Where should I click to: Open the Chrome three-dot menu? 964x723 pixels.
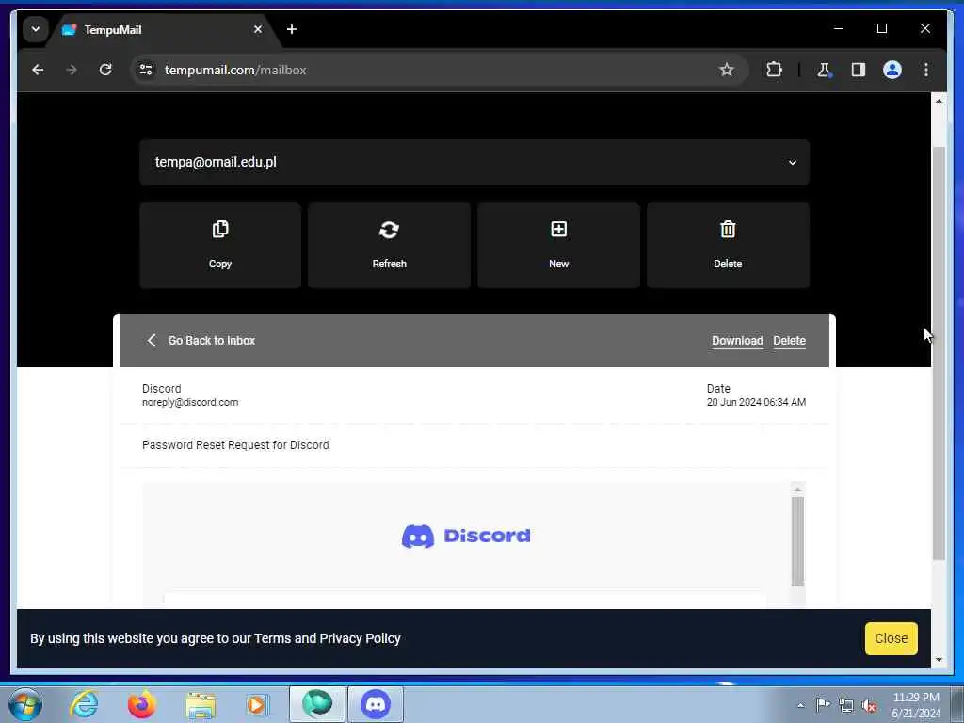[x=926, y=70]
